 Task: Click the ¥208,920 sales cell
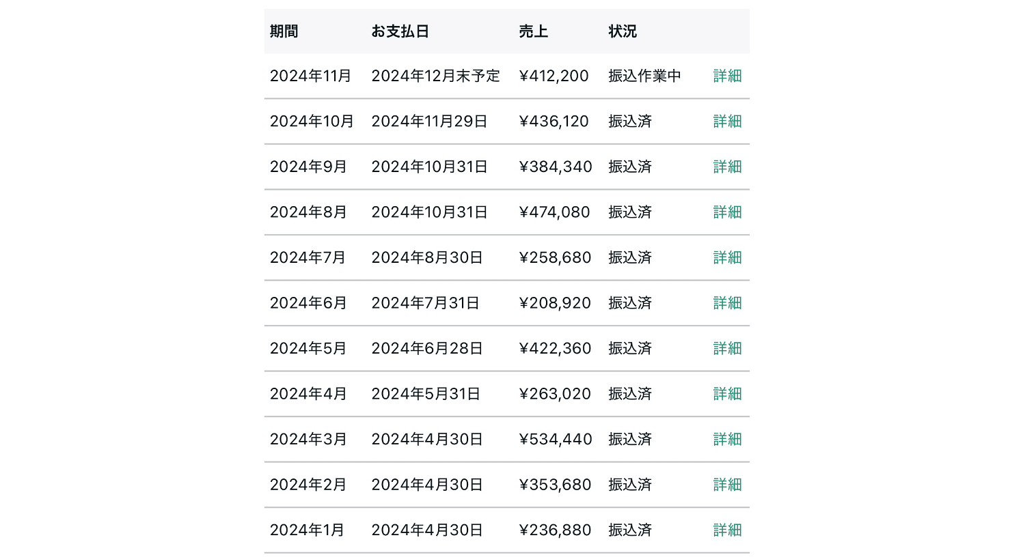click(x=555, y=303)
